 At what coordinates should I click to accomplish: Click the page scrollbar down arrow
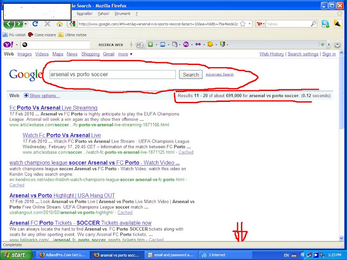point(341,238)
